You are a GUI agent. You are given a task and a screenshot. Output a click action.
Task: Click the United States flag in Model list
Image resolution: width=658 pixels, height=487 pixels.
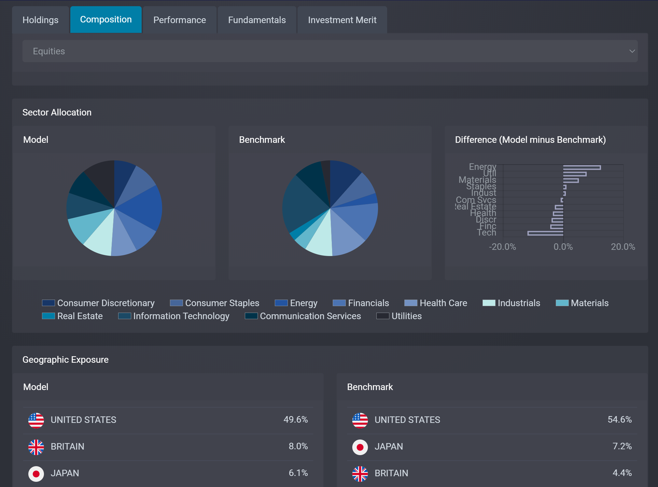(36, 420)
